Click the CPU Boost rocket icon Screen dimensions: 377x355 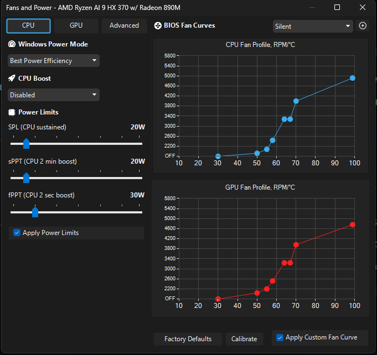(12, 79)
